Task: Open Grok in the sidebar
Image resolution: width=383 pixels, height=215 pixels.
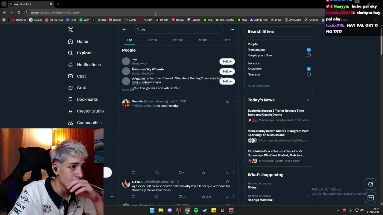Action: 77,88
